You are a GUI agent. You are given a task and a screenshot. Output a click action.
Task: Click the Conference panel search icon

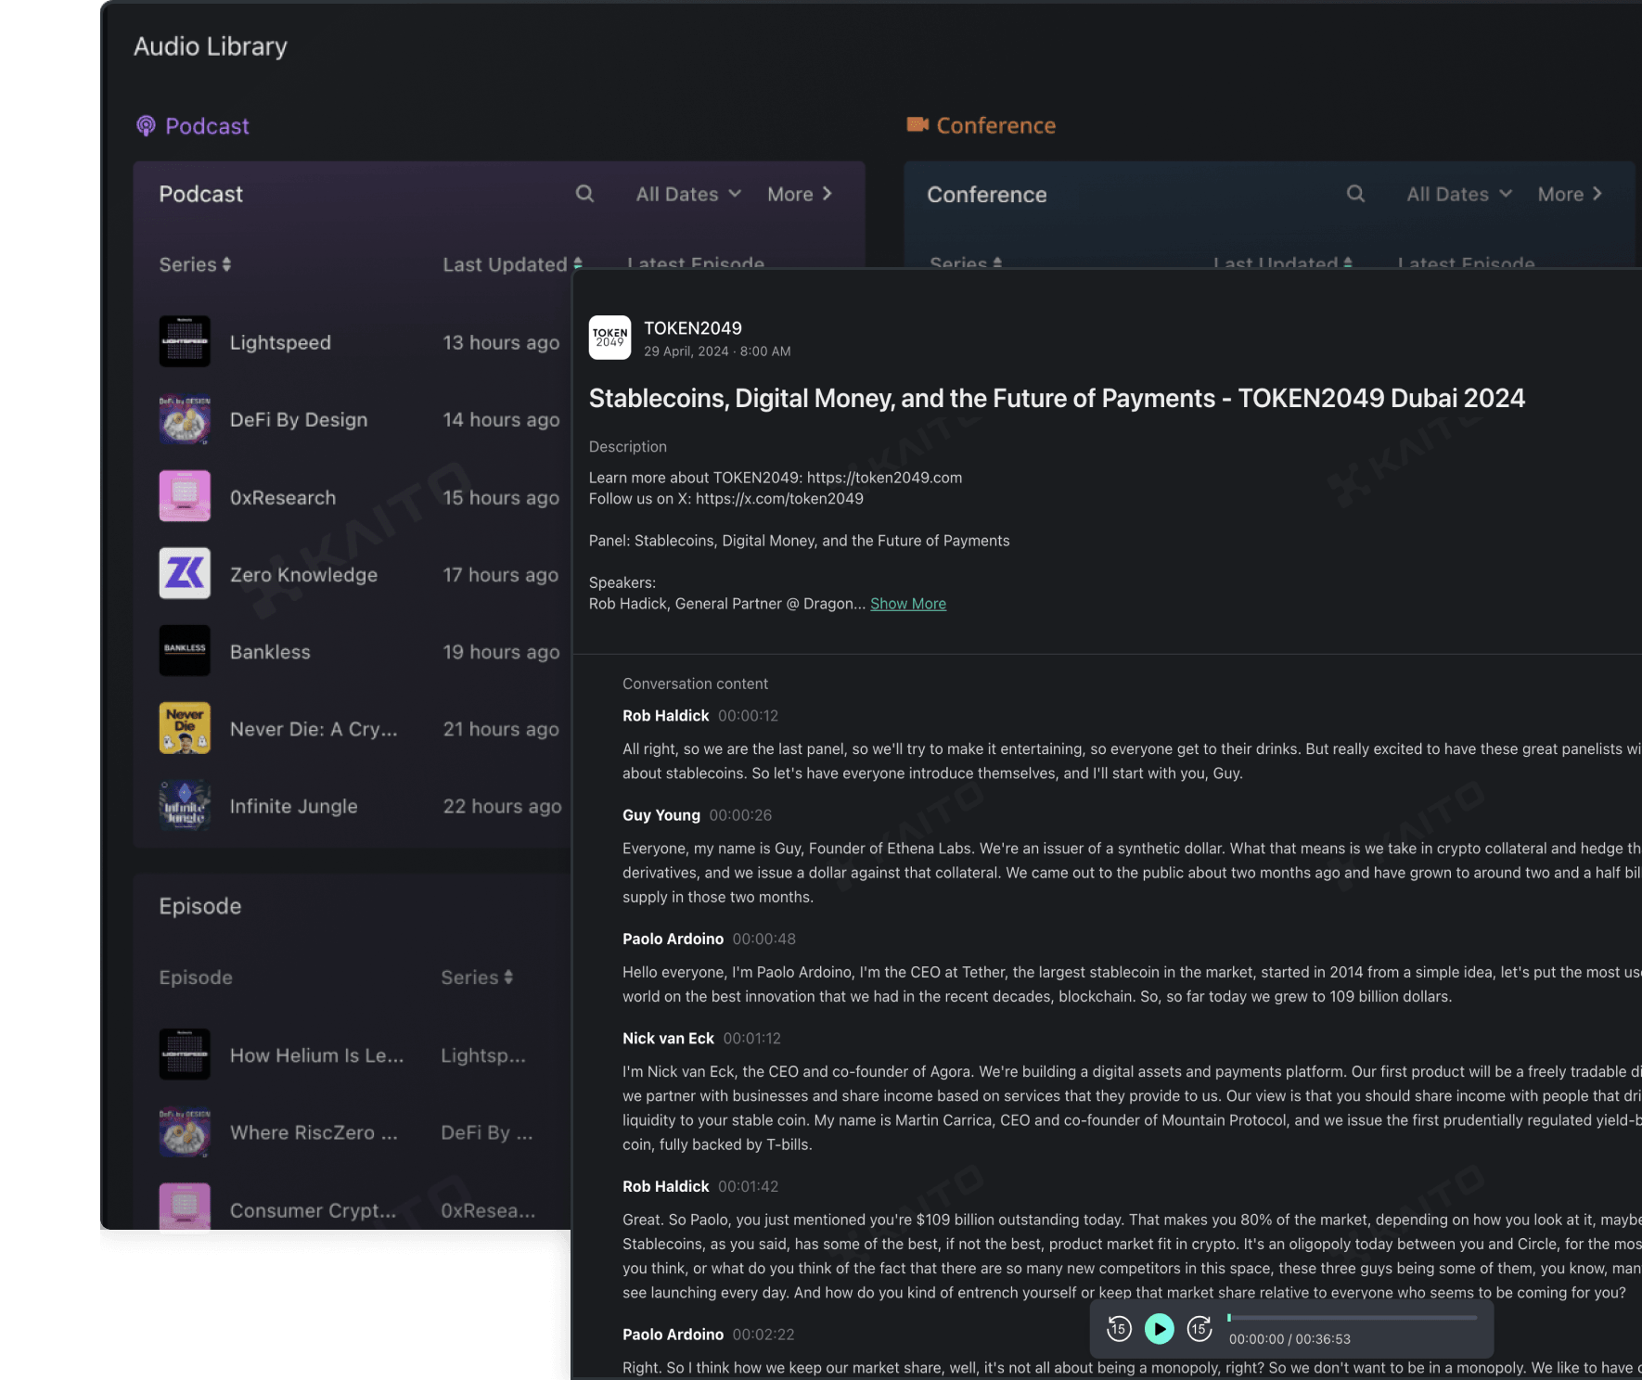point(1355,194)
